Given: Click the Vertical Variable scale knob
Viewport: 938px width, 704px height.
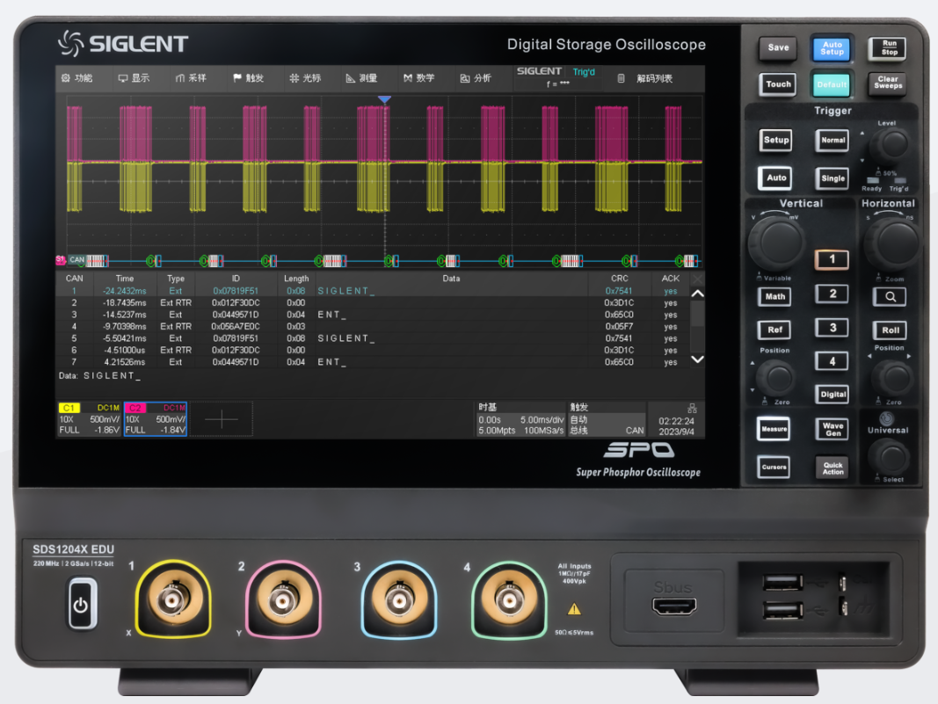Looking at the screenshot, I should (x=776, y=243).
